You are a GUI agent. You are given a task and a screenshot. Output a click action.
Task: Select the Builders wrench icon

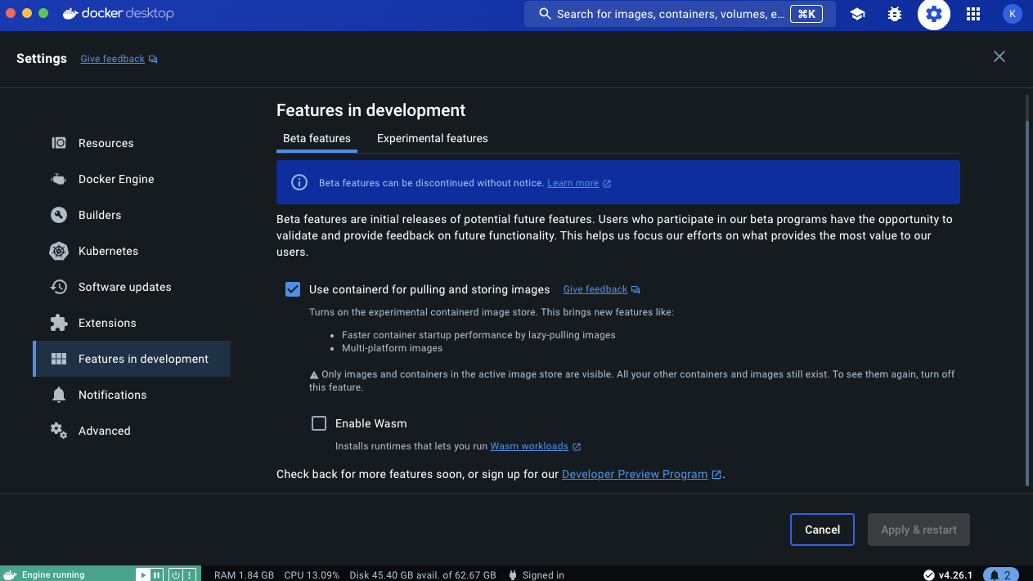coord(59,215)
